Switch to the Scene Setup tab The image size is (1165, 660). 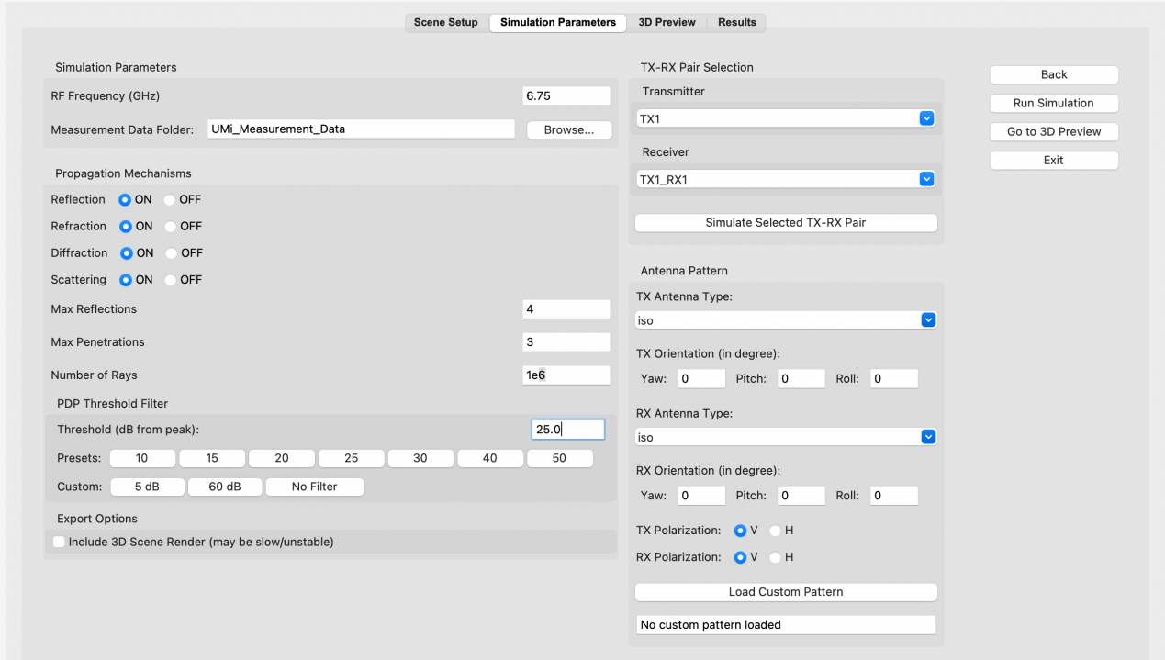[446, 22]
